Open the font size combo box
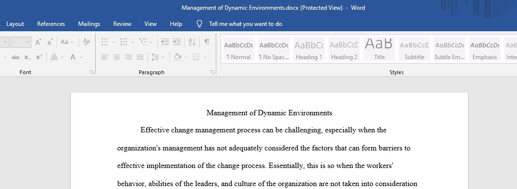 (x=21, y=42)
